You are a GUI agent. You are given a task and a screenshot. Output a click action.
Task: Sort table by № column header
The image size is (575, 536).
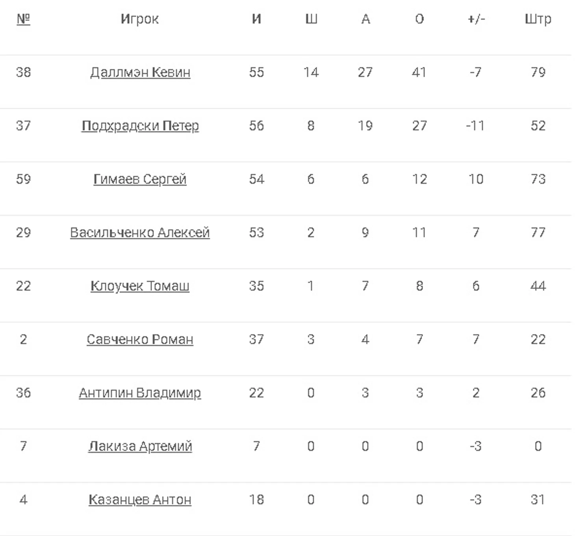(x=23, y=19)
